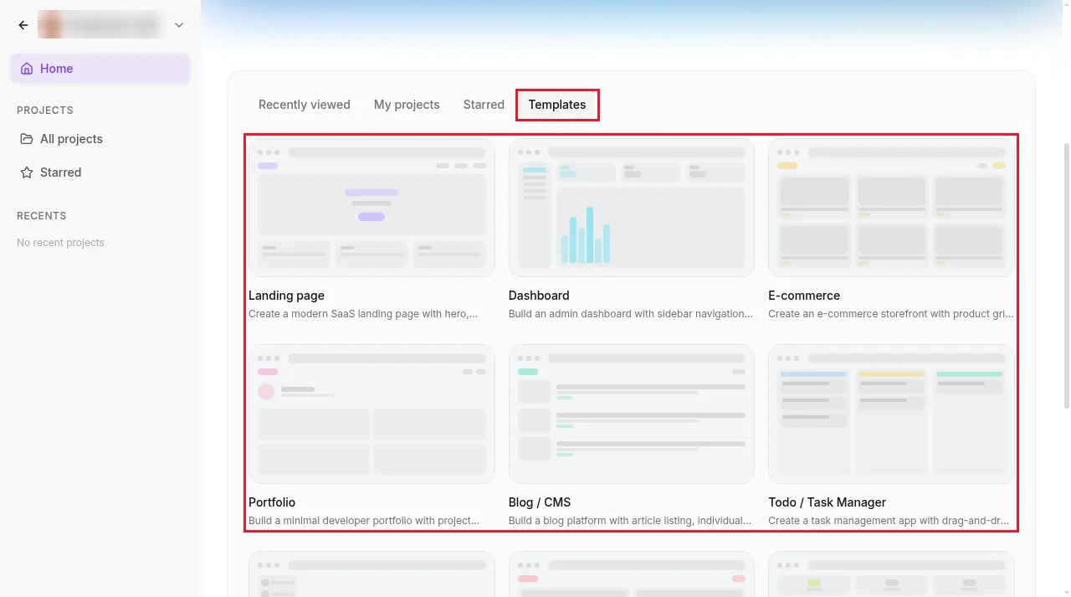This screenshot has width=1071, height=597.
Task: Click the RECENTS section label
Action: [x=42, y=216]
